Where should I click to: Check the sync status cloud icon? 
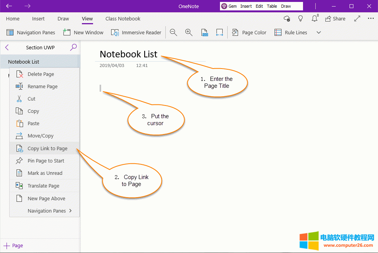point(286,18)
